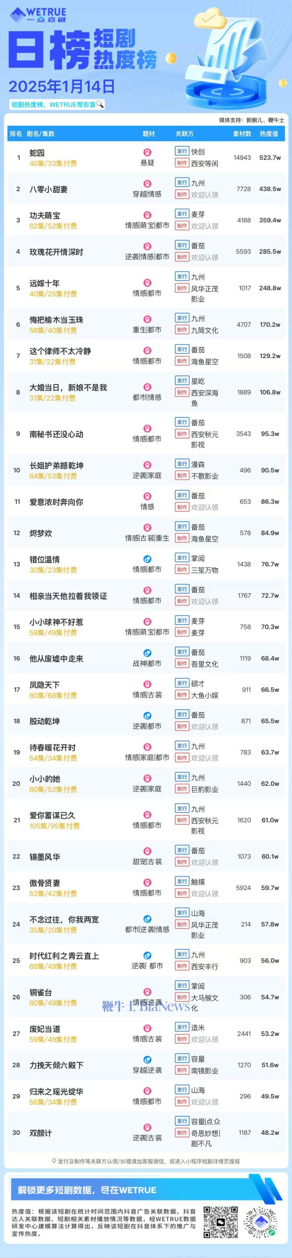Click the 解锁更多短剧数据 banner
292x1258 pixels.
(146, 1189)
